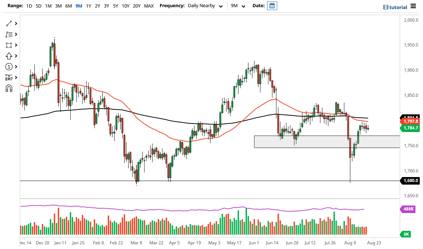Select the gray support zone rectangle
This screenshot has width=423, height=249.
pos(327,142)
